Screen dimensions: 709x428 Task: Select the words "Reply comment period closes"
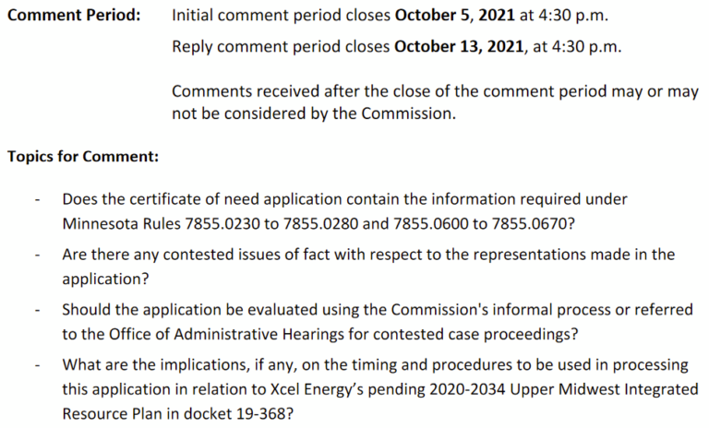281,47
